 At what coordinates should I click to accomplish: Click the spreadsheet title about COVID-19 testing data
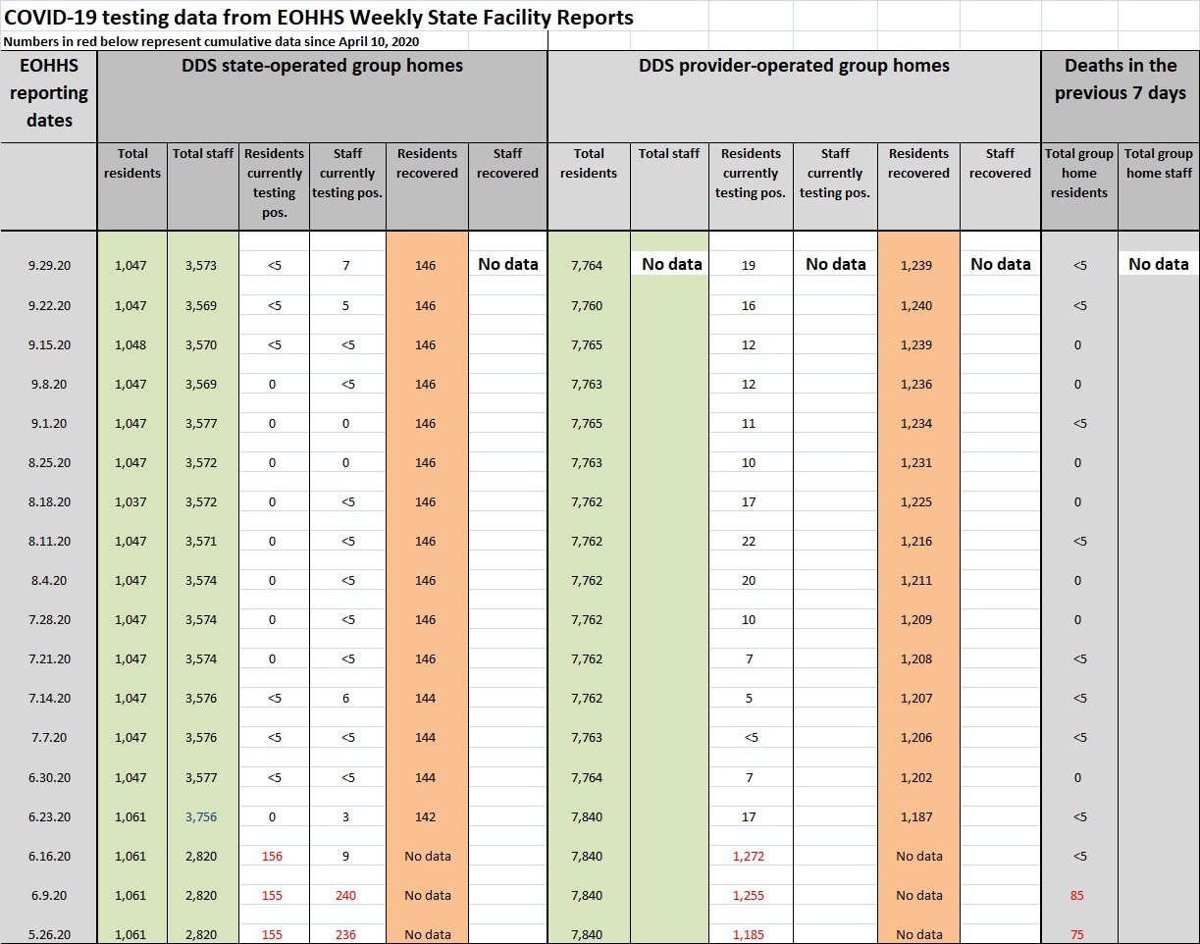pos(319,18)
